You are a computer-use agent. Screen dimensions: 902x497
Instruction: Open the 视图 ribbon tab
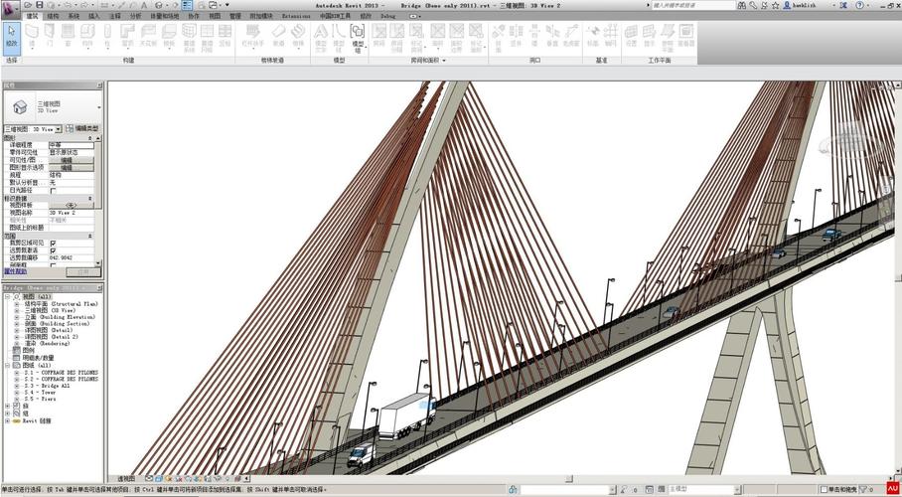point(215,16)
